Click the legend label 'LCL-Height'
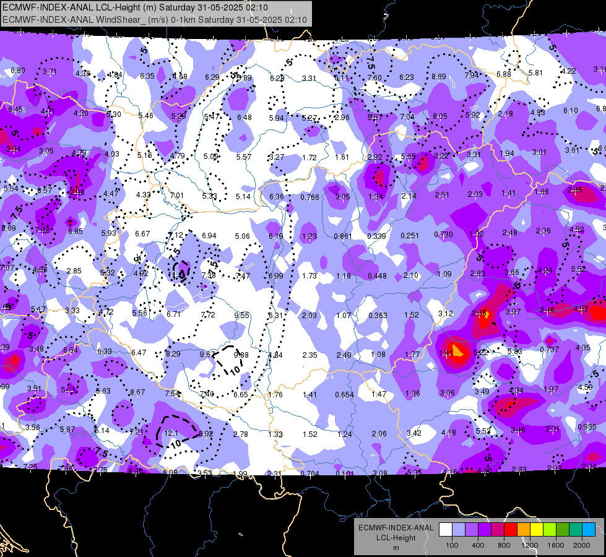This screenshot has width=606, height=557. click(396, 538)
